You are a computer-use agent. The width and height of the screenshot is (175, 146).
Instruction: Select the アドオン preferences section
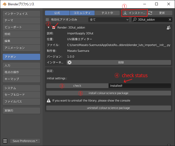[21, 57]
